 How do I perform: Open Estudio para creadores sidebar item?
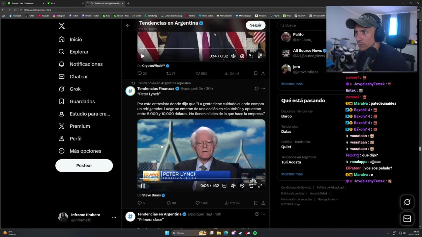pos(84,114)
